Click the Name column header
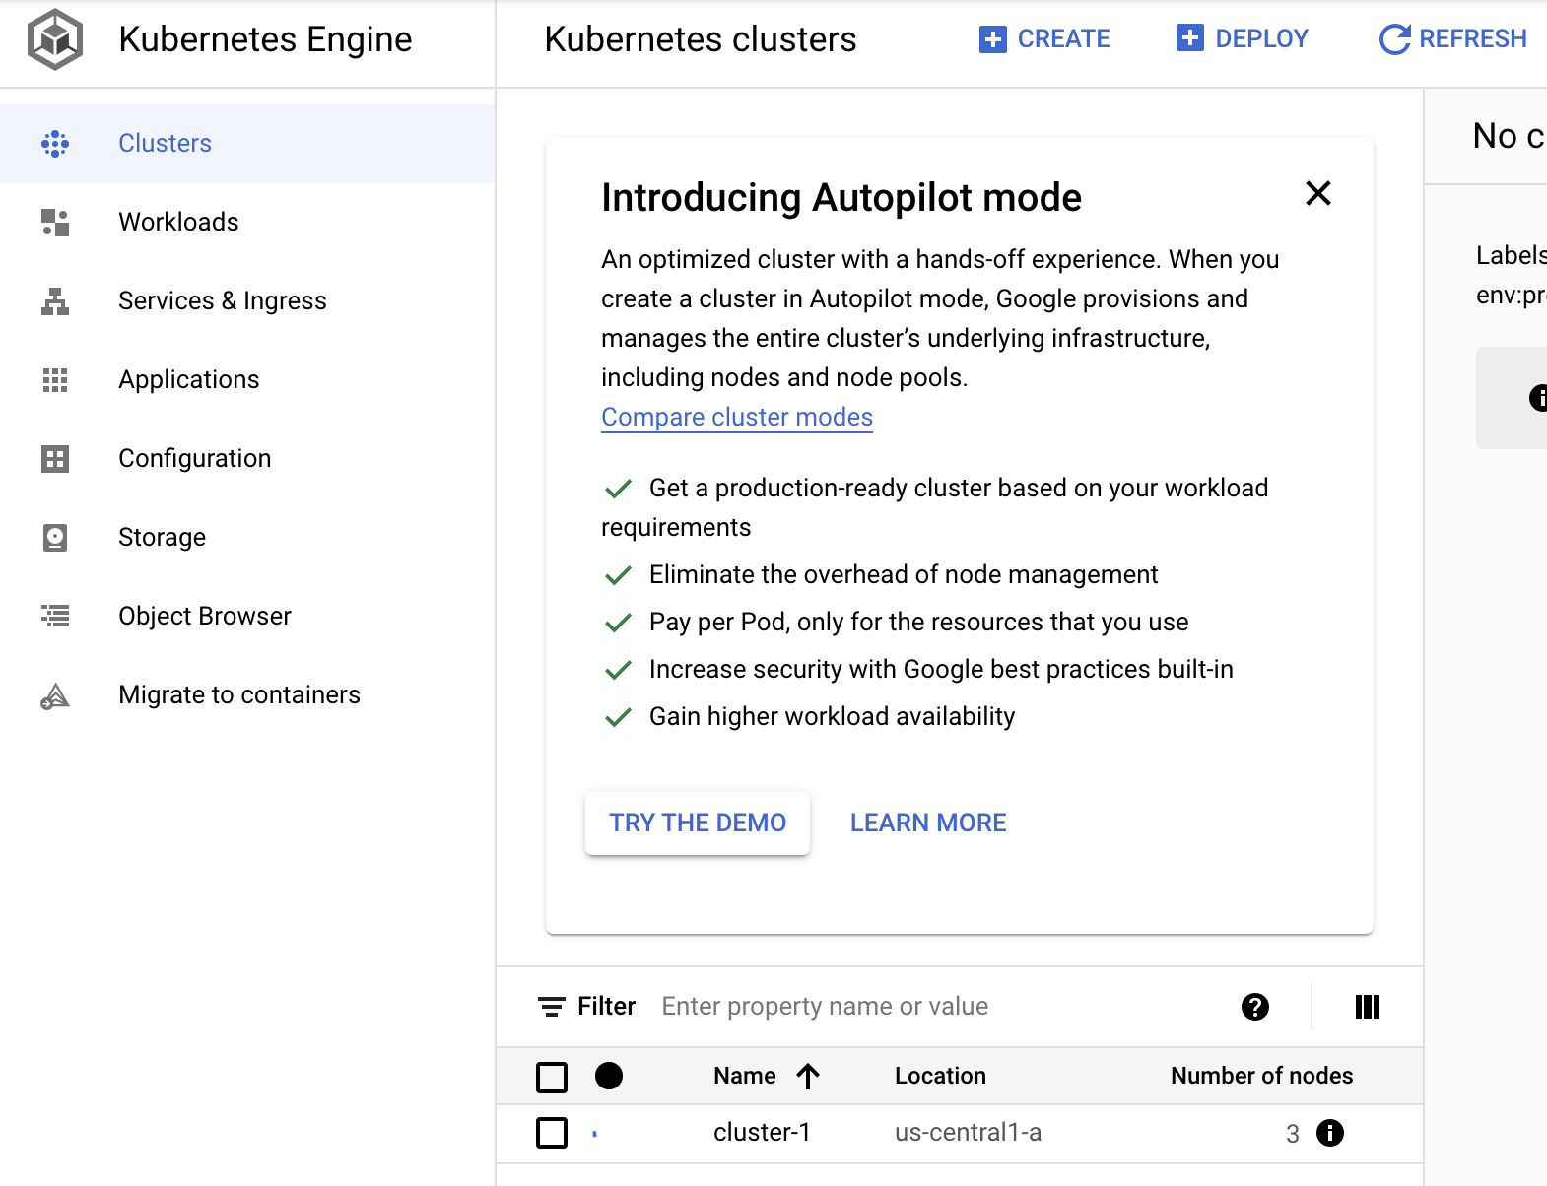 (x=745, y=1076)
